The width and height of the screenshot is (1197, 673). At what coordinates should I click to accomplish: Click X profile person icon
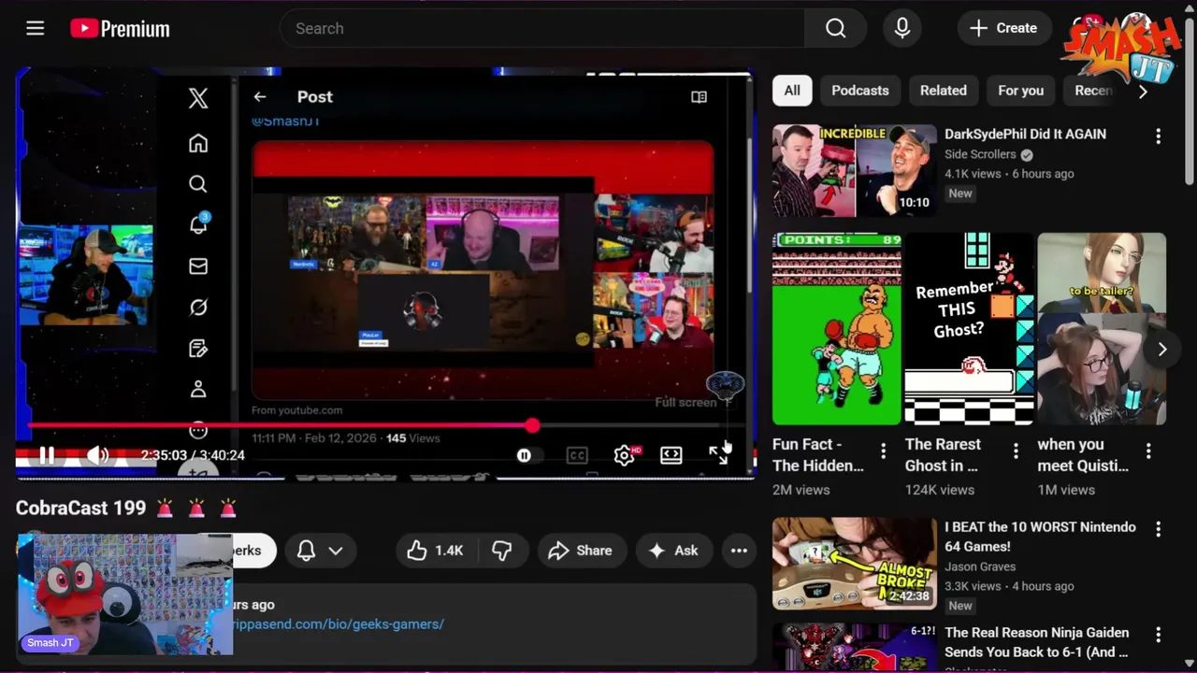198,389
